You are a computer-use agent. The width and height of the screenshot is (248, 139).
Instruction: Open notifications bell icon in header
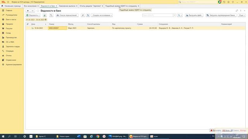pos(220,2)
